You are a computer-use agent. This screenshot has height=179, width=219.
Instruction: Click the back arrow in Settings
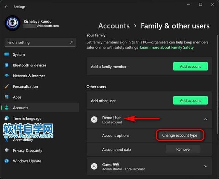click(7, 7)
